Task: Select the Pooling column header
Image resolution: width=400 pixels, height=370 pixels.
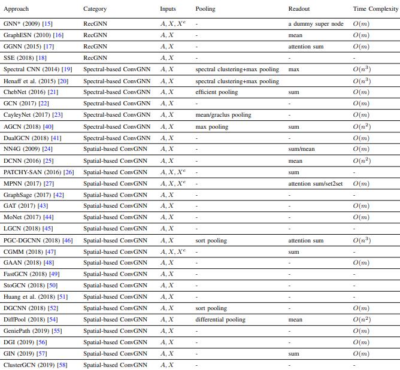Action: click(x=205, y=9)
